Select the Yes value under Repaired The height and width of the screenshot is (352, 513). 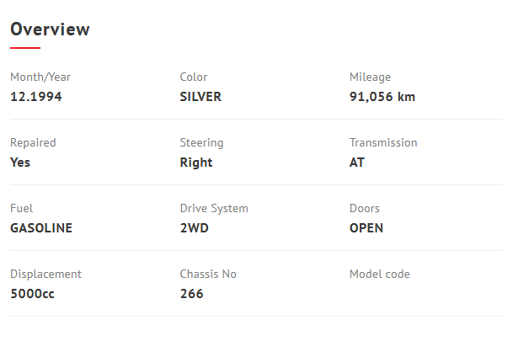click(x=20, y=163)
